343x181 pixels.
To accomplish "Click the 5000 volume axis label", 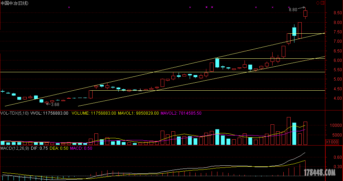I will click(337, 135).
